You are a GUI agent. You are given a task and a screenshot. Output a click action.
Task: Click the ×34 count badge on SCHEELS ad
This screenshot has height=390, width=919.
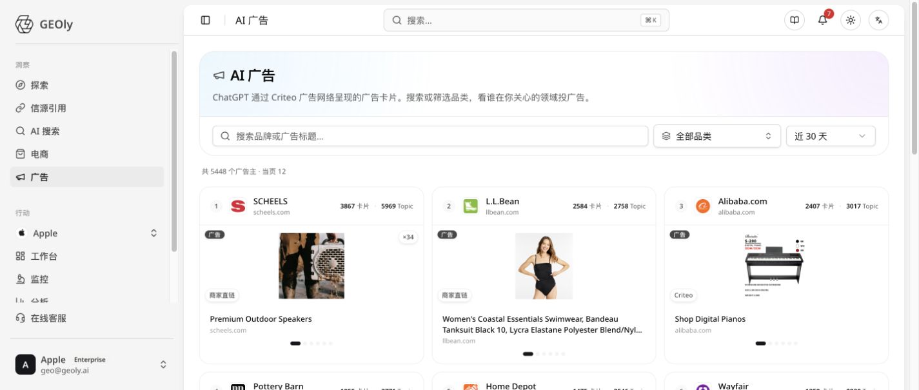click(408, 237)
